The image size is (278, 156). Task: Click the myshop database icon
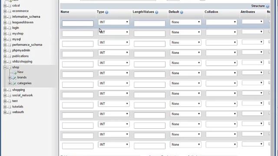point(10,34)
